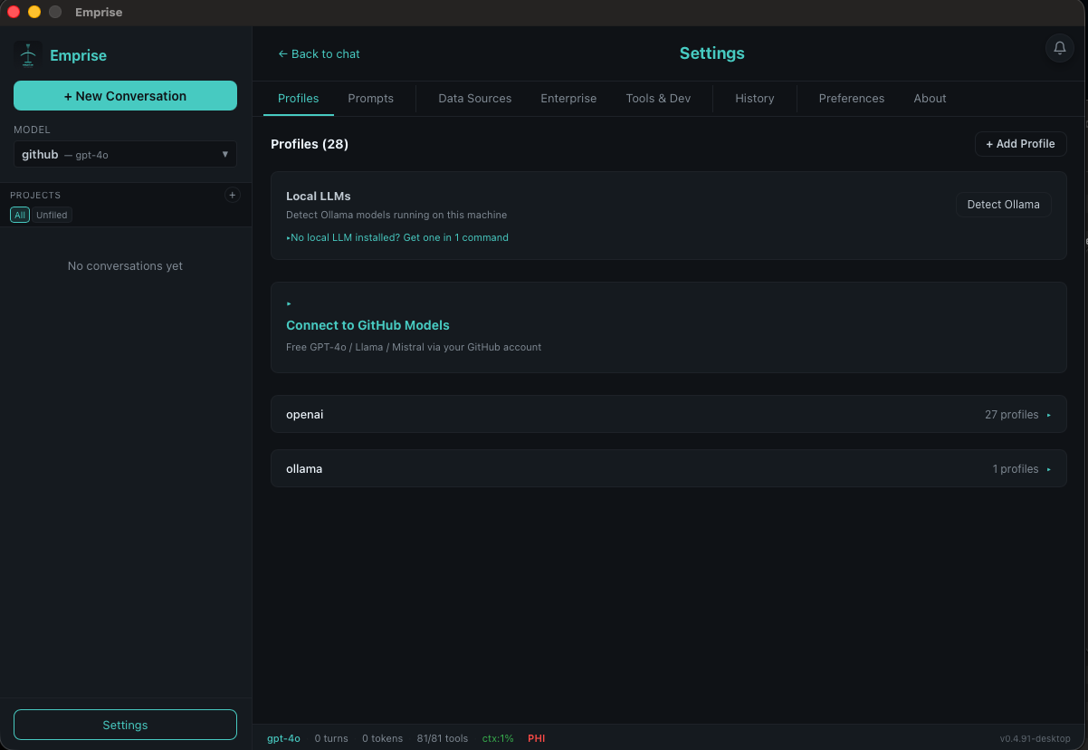Screen dimensions: 1088x750
Task: Open the Preferences tab
Action: 852,98
